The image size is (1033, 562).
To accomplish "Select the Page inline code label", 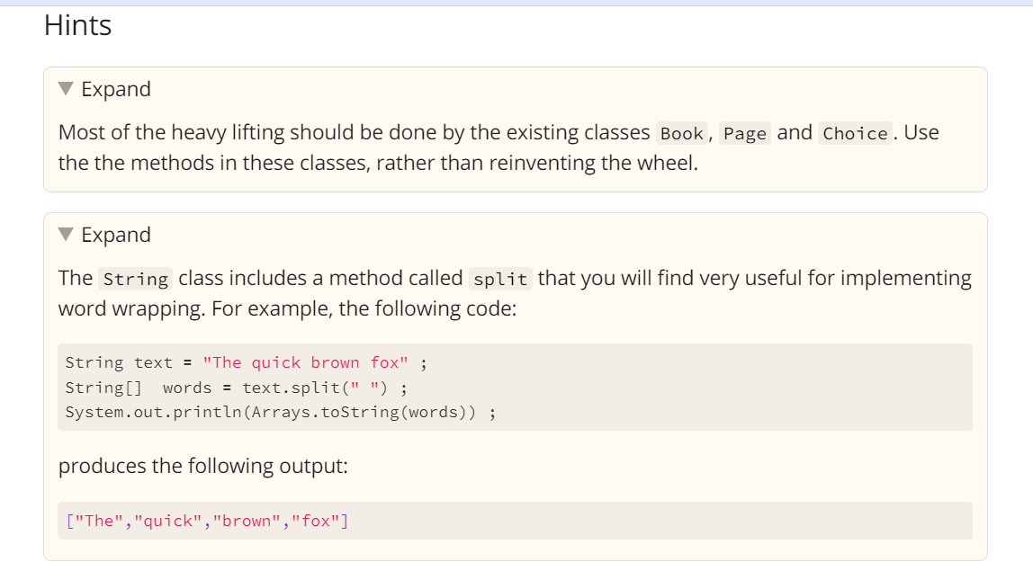I will (x=745, y=133).
